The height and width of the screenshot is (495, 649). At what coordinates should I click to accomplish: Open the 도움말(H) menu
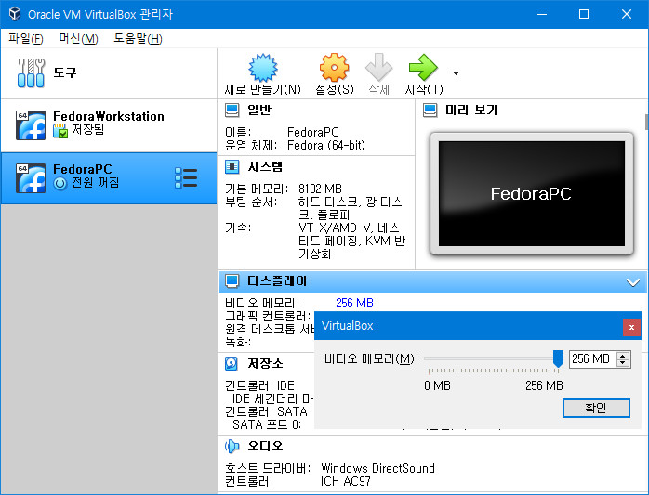(138, 39)
